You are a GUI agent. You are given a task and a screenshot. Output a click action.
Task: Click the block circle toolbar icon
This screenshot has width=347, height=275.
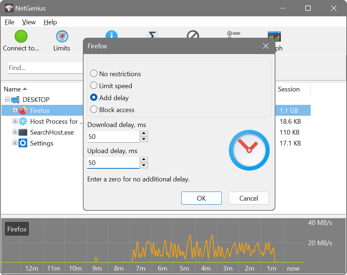point(193,34)
